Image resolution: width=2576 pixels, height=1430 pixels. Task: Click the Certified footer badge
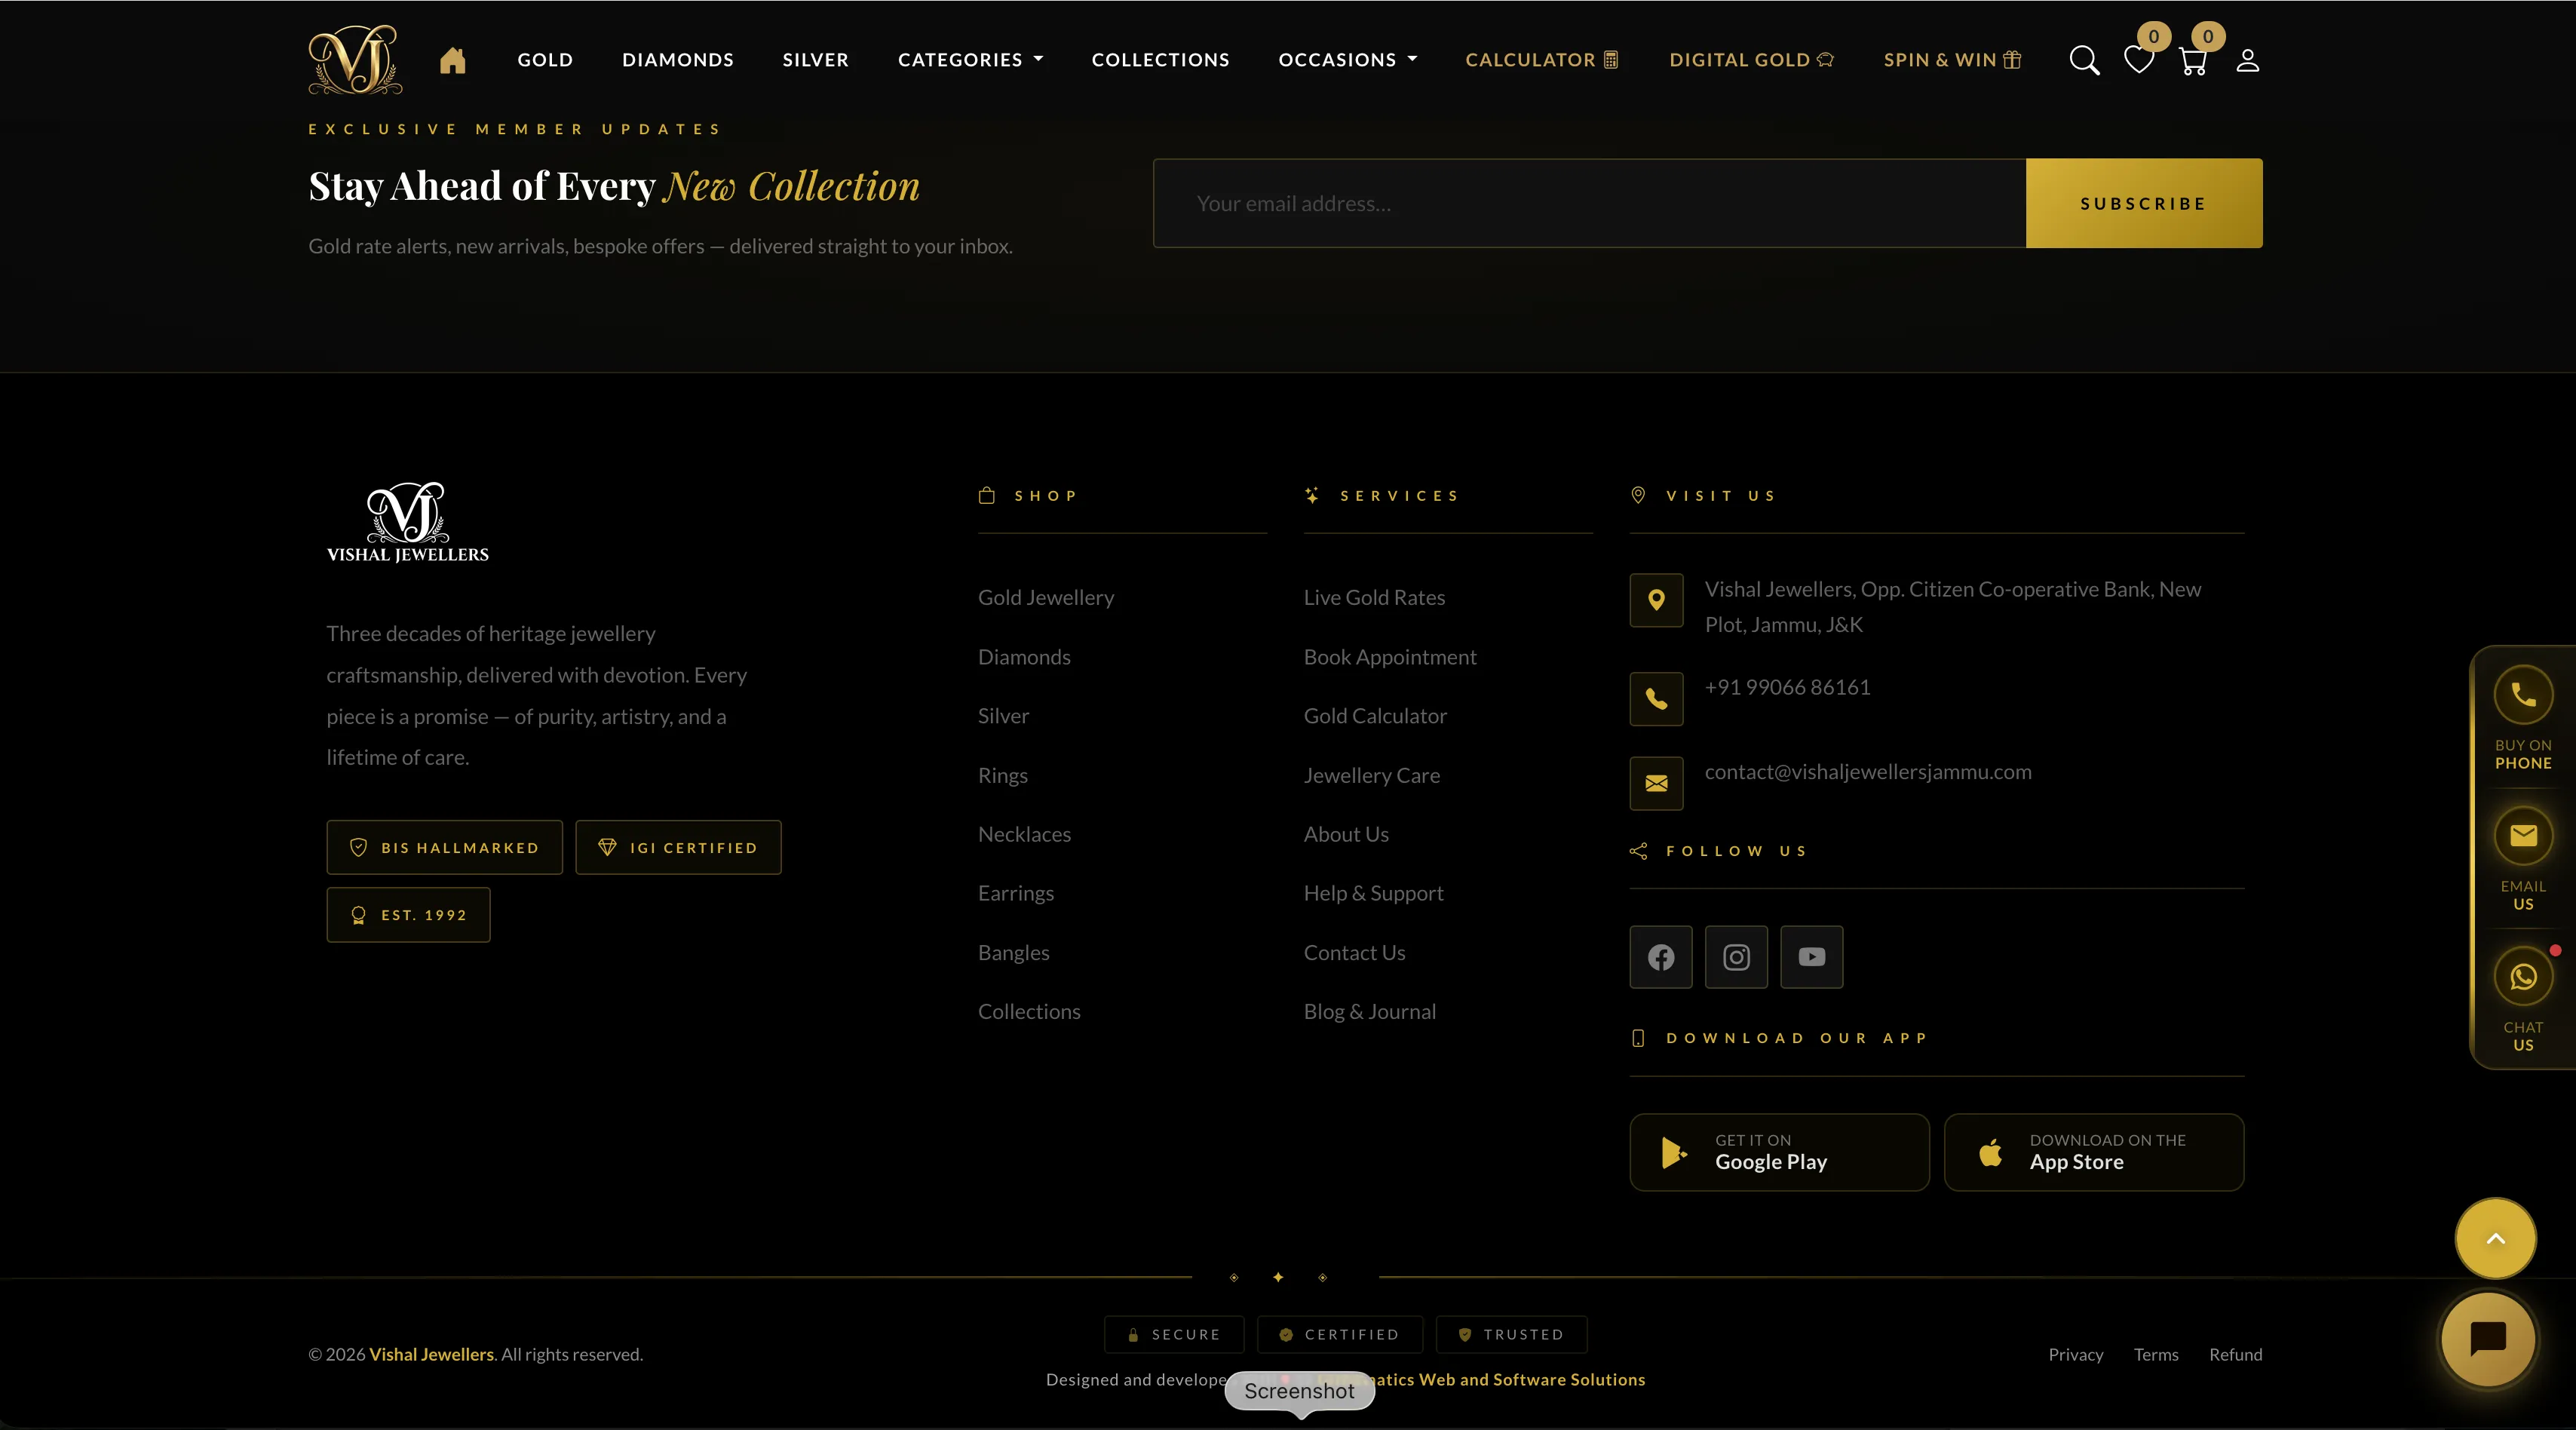pyautogui.click(x=1340, y=1335)
